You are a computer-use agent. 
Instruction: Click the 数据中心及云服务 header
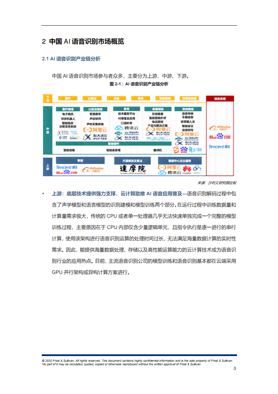pyautogui.click(x=179, y=160)
